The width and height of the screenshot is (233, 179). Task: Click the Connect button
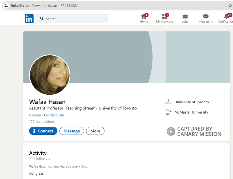(x=43, y=131)
